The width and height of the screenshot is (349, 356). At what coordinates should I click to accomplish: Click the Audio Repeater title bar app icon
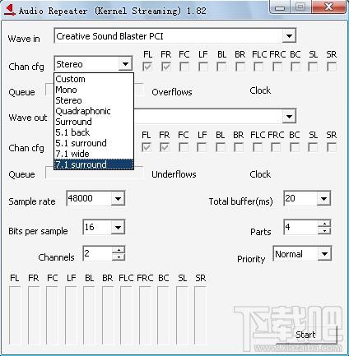[9, 11]
